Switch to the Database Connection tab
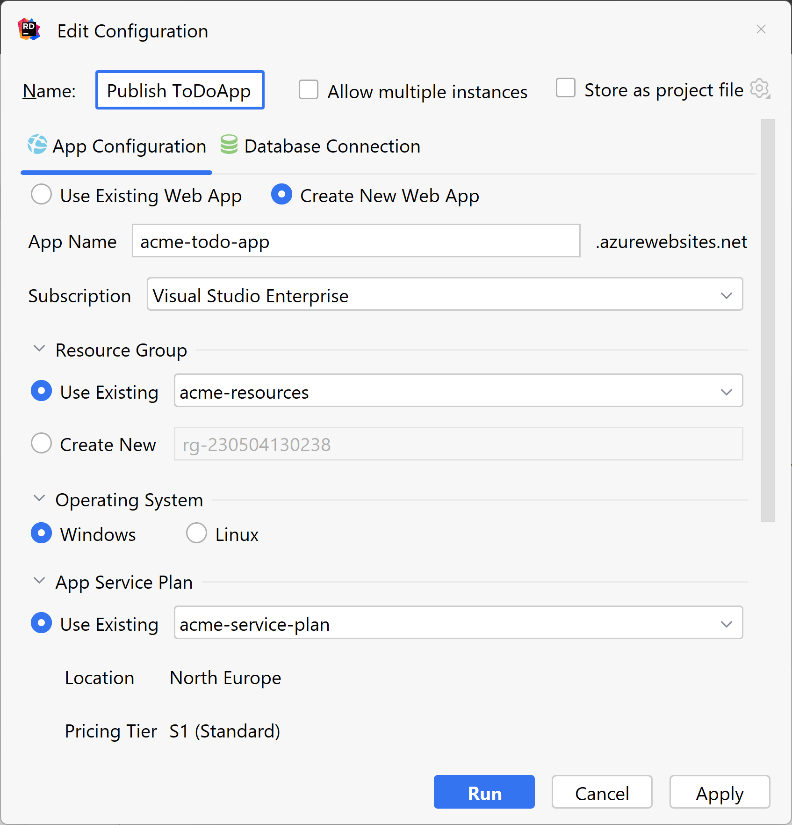Image resolution: width=792 pixels, height=825 pixels. click(332, 146)
